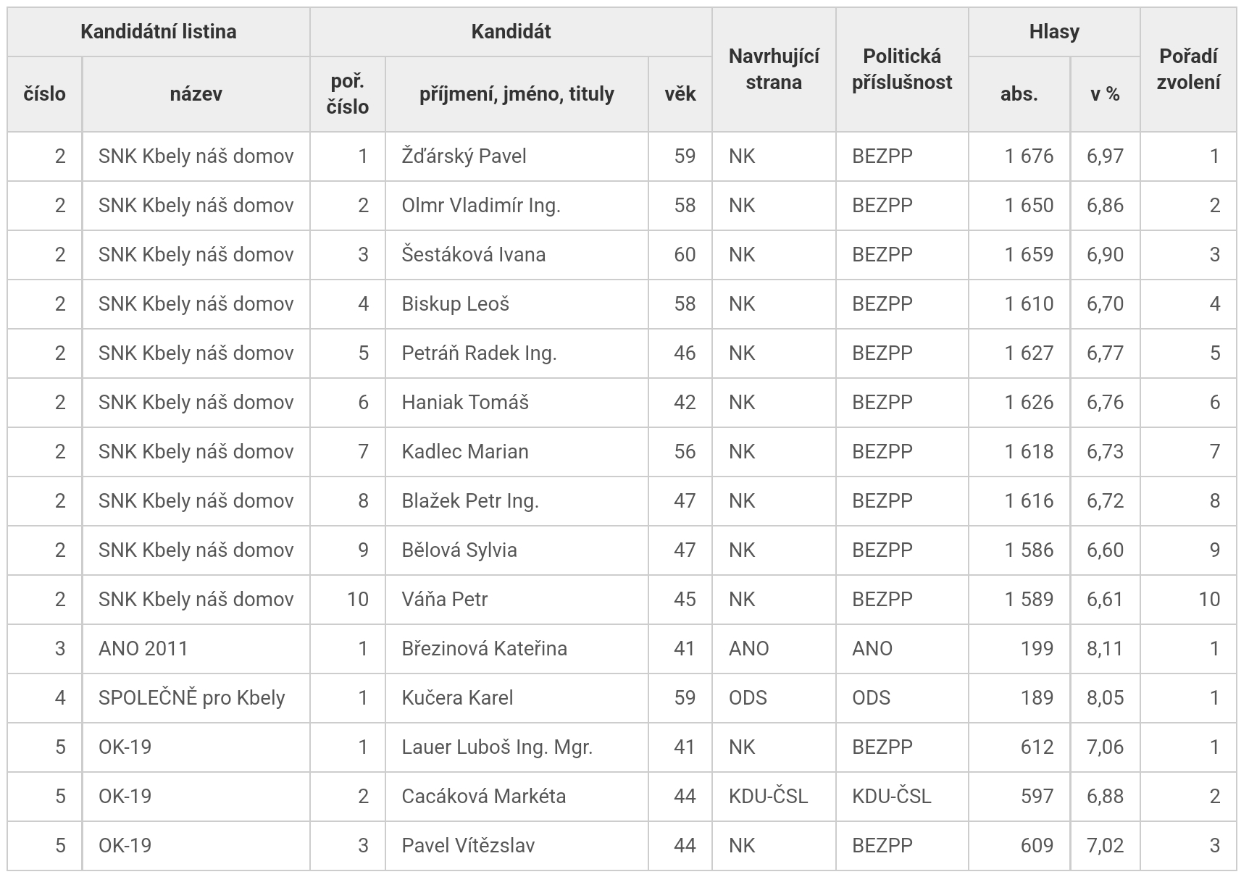This screenshot has width=1249, height=877.
Task: Click candidate Kučera Karel
Action: pos(457,698)
